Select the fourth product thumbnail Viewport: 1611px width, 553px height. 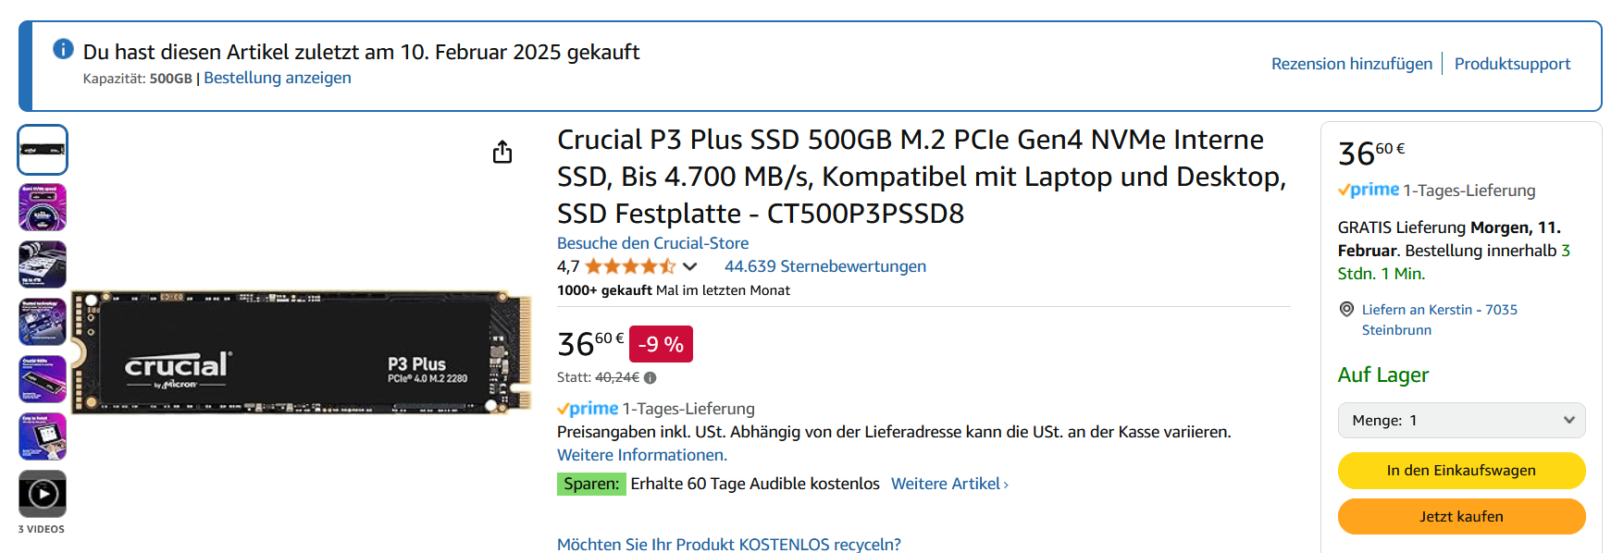tap(43, 322)
